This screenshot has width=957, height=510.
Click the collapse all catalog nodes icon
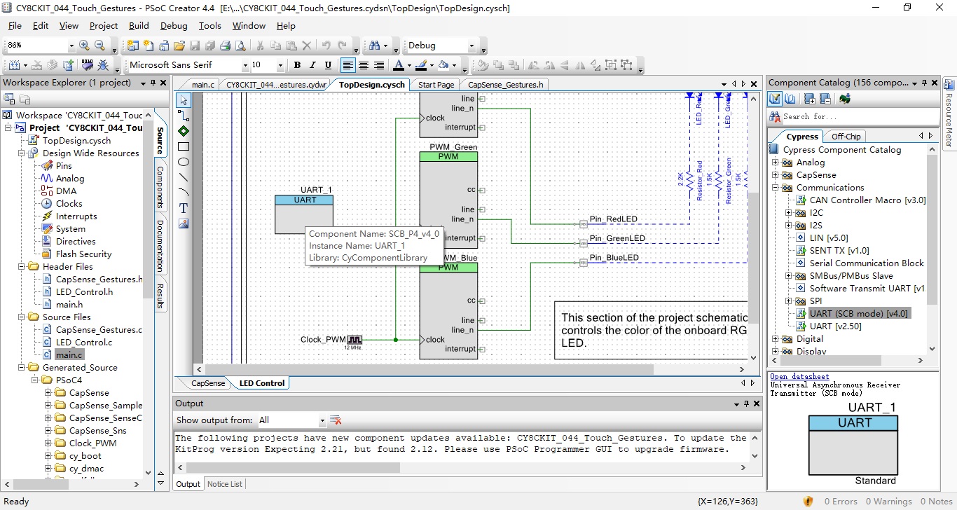[x=825, y=99]
